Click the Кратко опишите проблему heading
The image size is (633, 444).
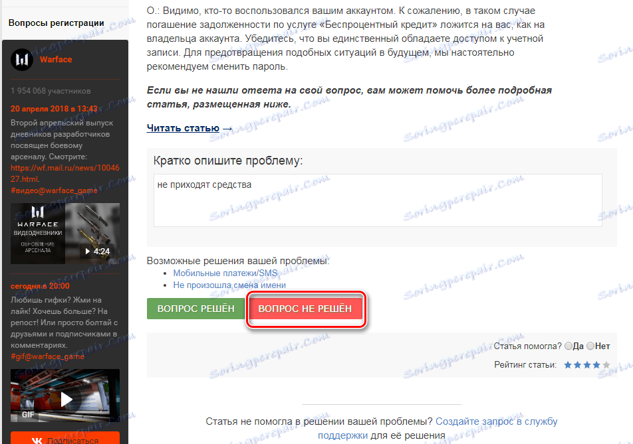click(x=228, y=161)
